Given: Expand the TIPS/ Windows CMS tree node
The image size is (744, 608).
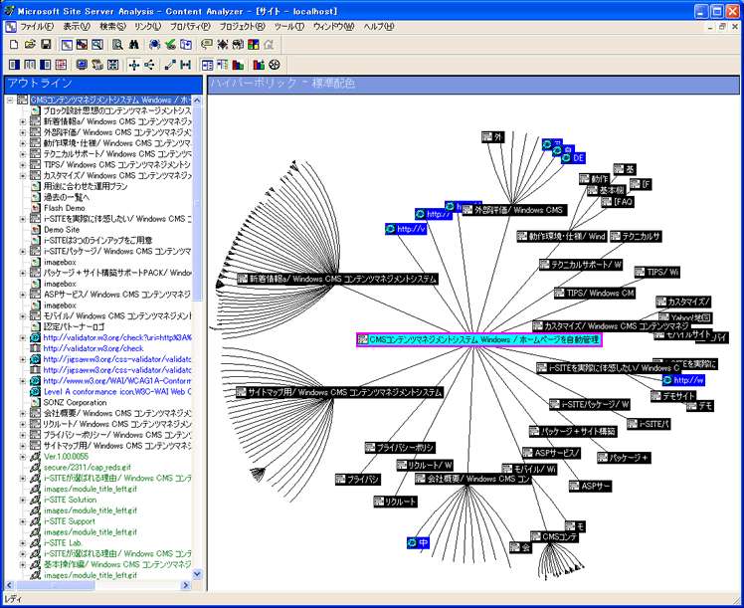Looking at the screenshot, I should [22, 165].
